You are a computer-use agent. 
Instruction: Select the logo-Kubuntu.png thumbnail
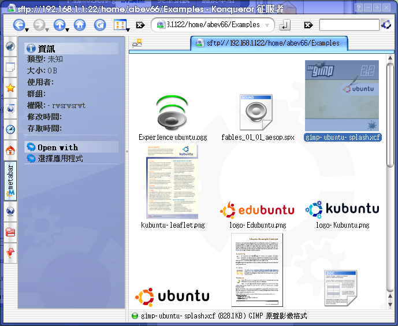pyautogui.click(x=342, y=209)
